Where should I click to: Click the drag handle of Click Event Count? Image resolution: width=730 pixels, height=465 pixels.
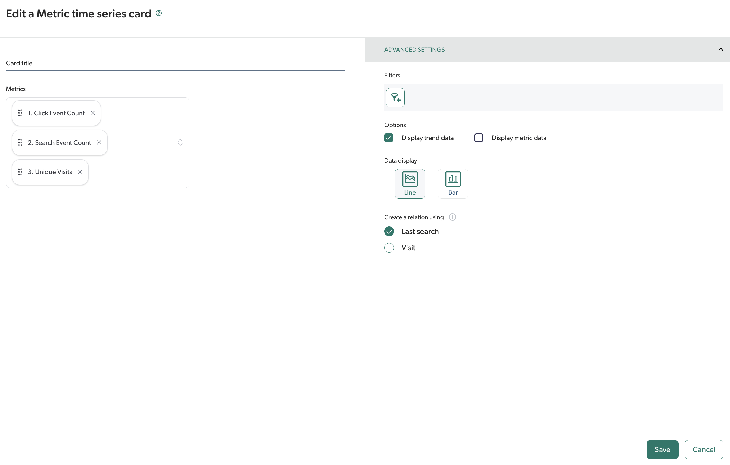(20, 113)
